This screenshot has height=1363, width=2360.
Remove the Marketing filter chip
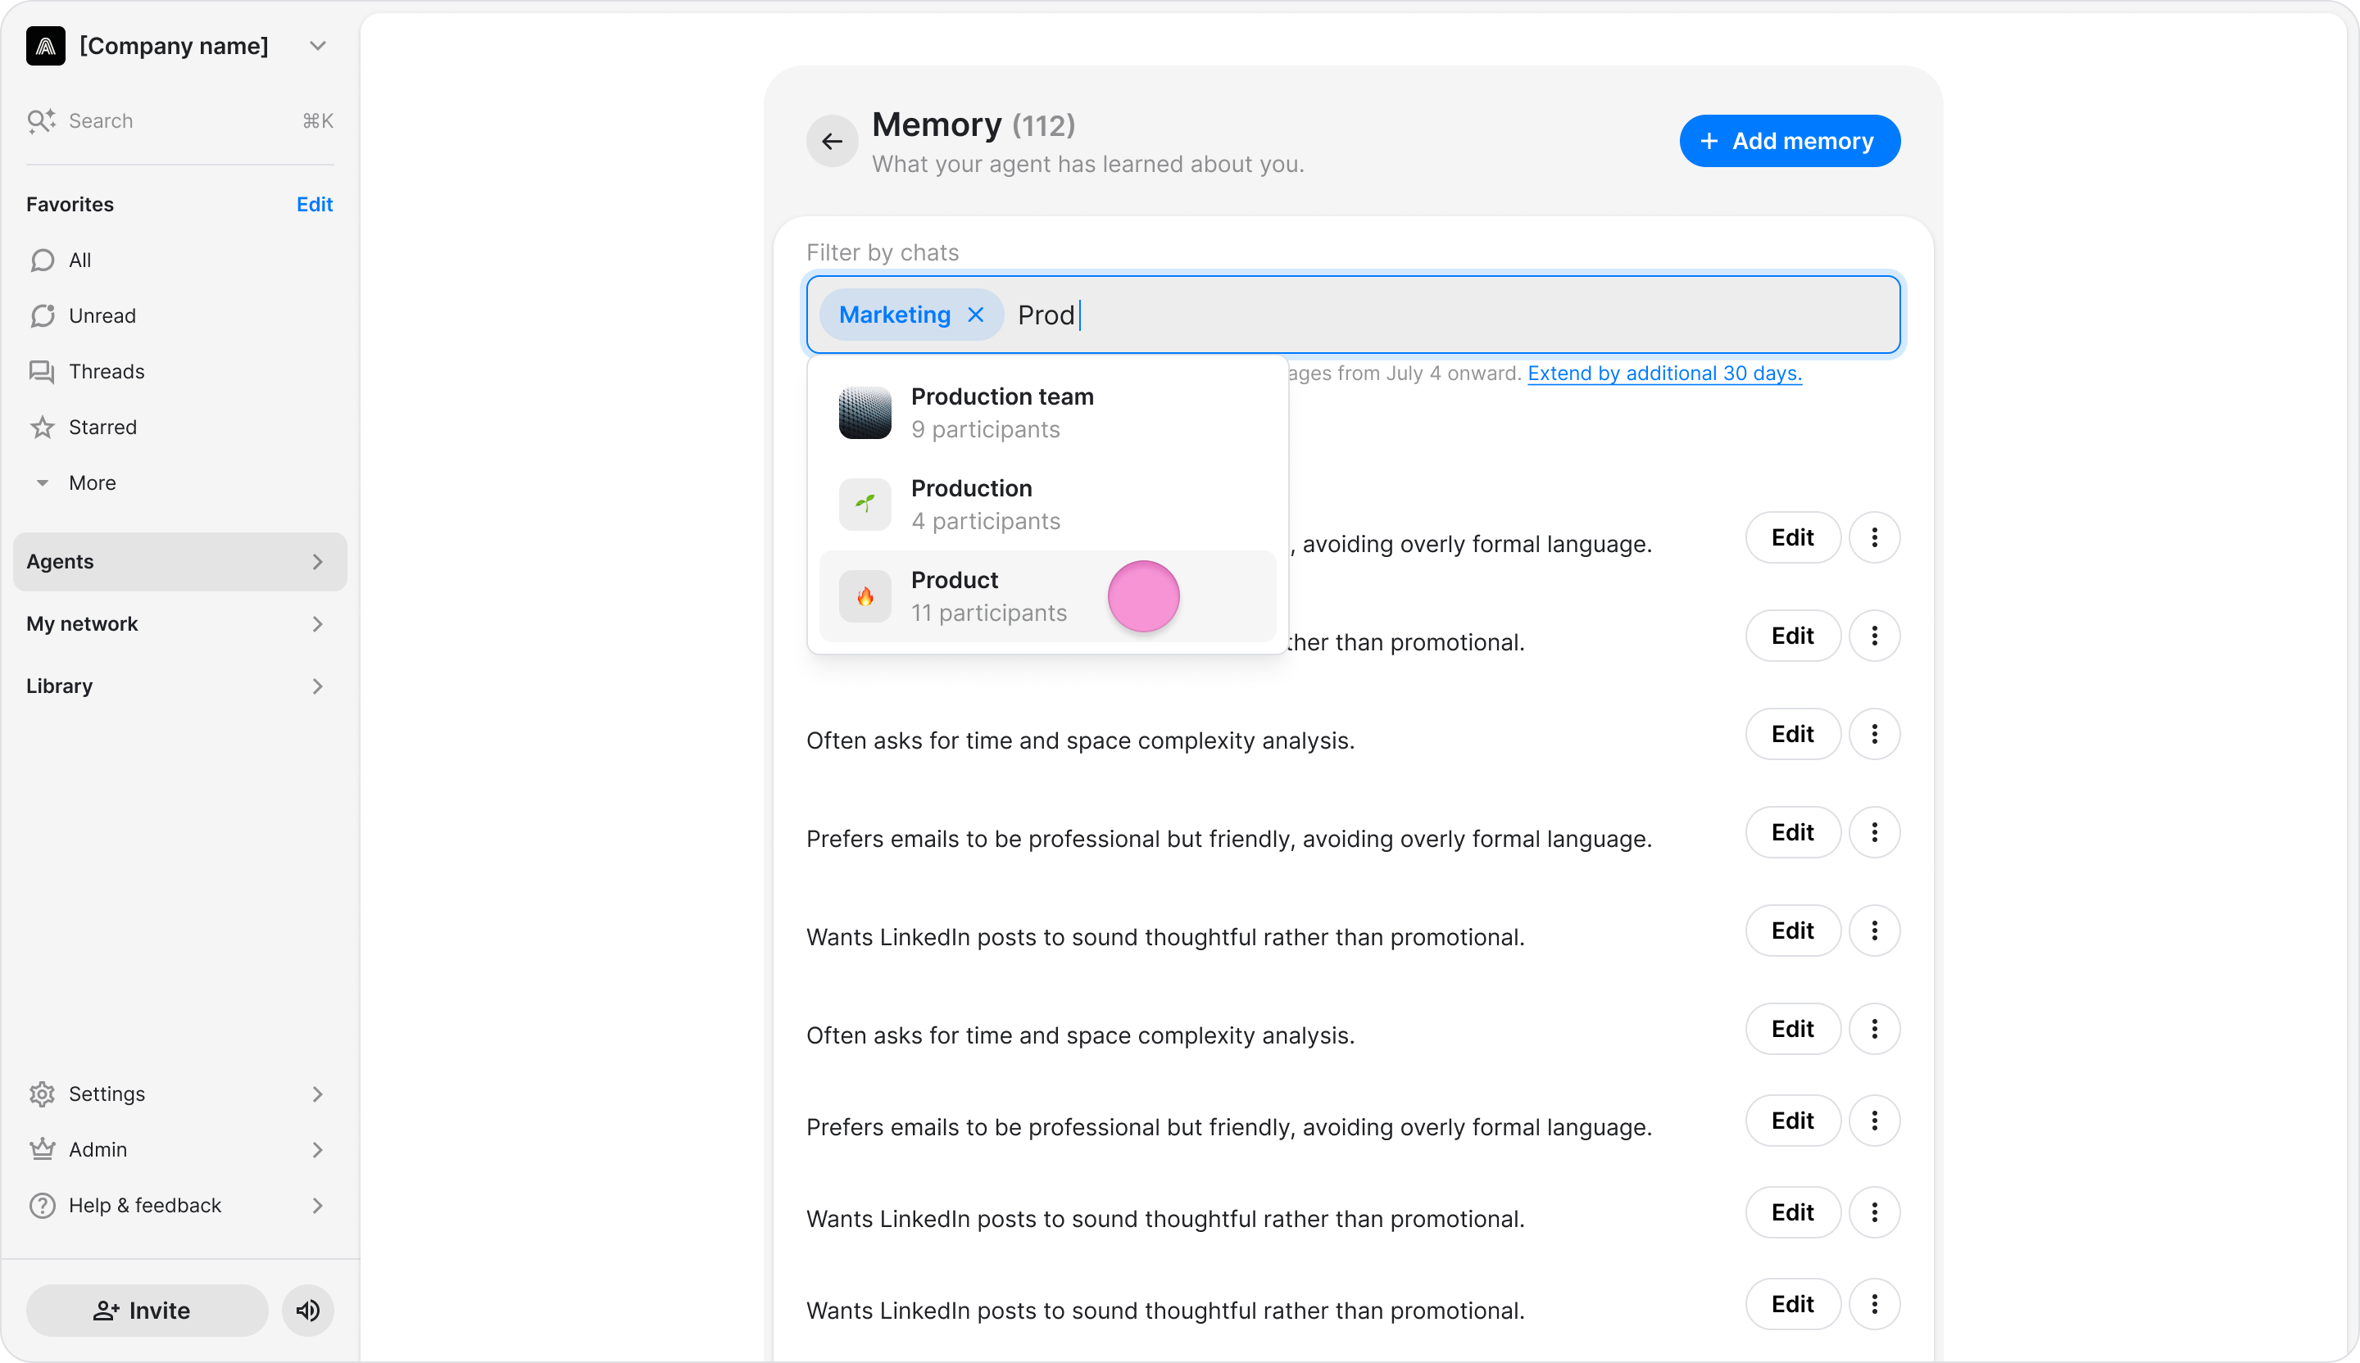pyautogui.click(x=976, y=315)
